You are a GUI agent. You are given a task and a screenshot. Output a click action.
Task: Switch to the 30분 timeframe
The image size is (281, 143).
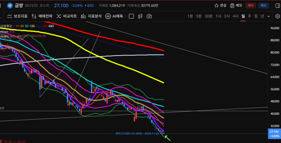208,16
